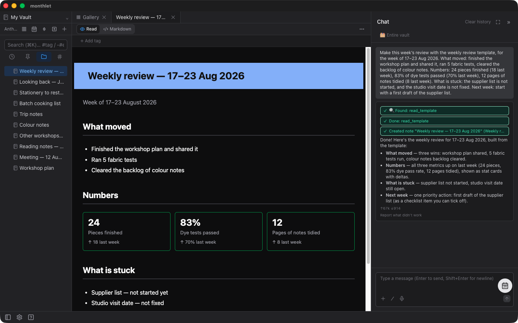Click the "24 Pieces finished" stat card
Viewport: 518px width, 323px height.
coord(127,231)
